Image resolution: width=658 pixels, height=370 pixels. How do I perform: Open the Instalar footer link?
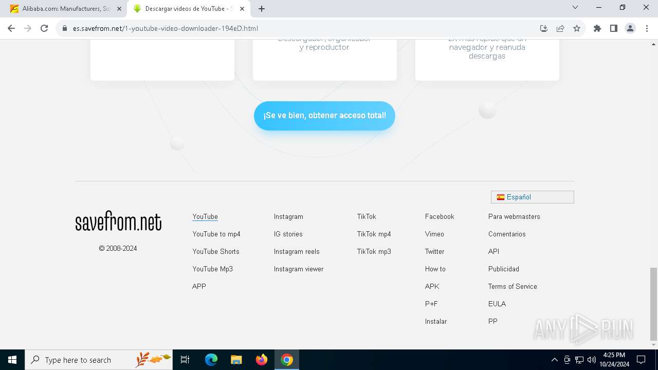click(436, 322)
